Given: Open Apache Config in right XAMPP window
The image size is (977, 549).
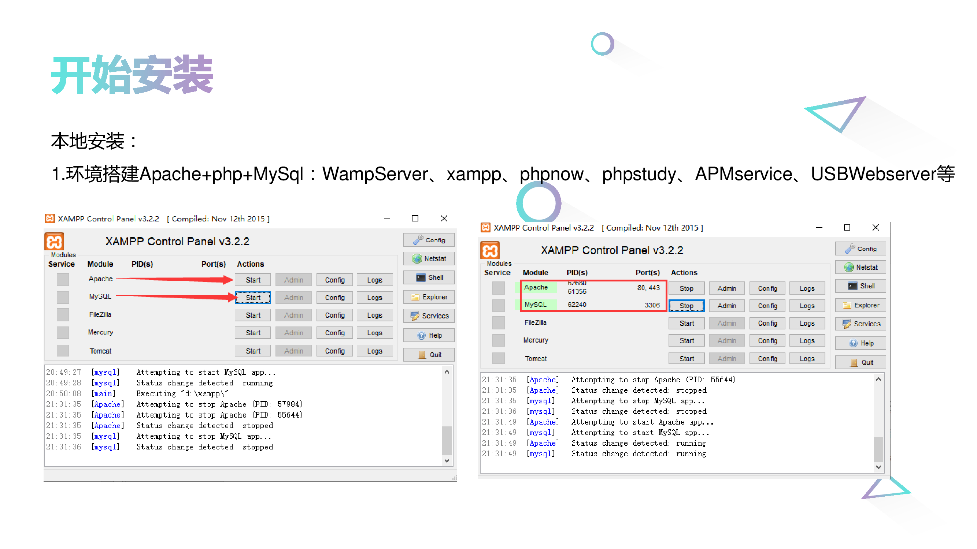Looking at the screenshot, I should [x=767, y=288].
